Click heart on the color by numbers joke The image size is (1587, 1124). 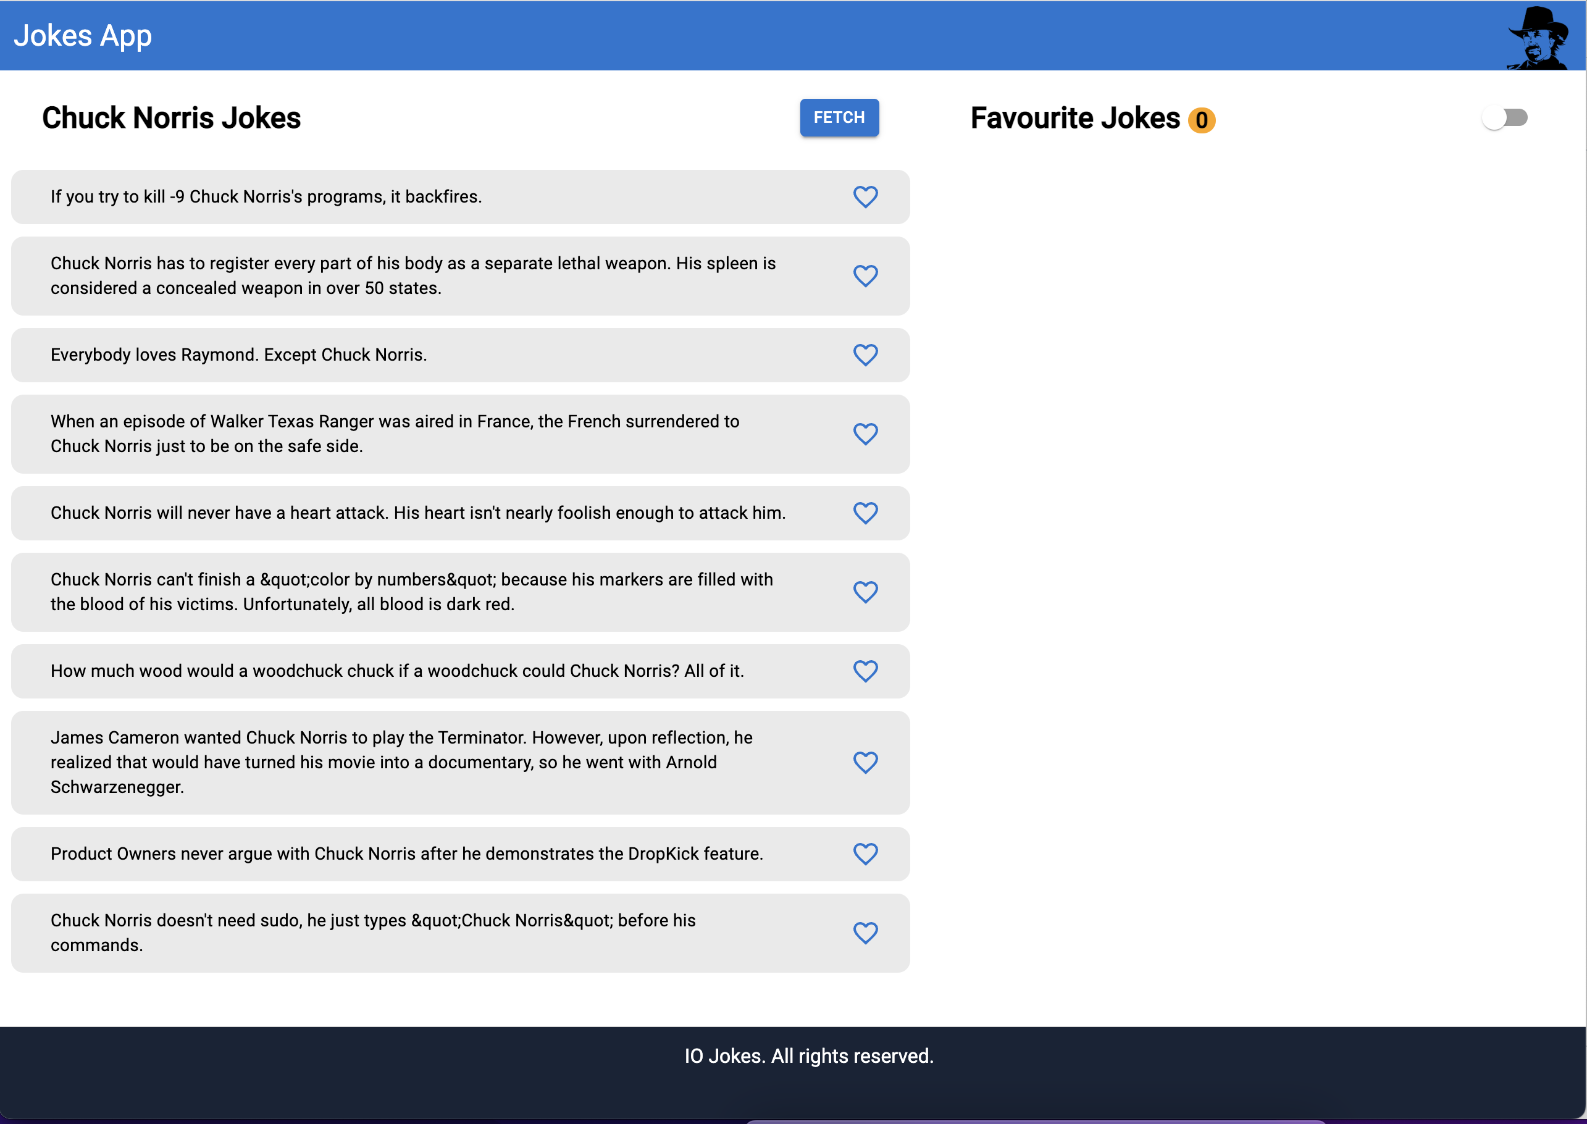pyautogui.click(x=865, y=592)
